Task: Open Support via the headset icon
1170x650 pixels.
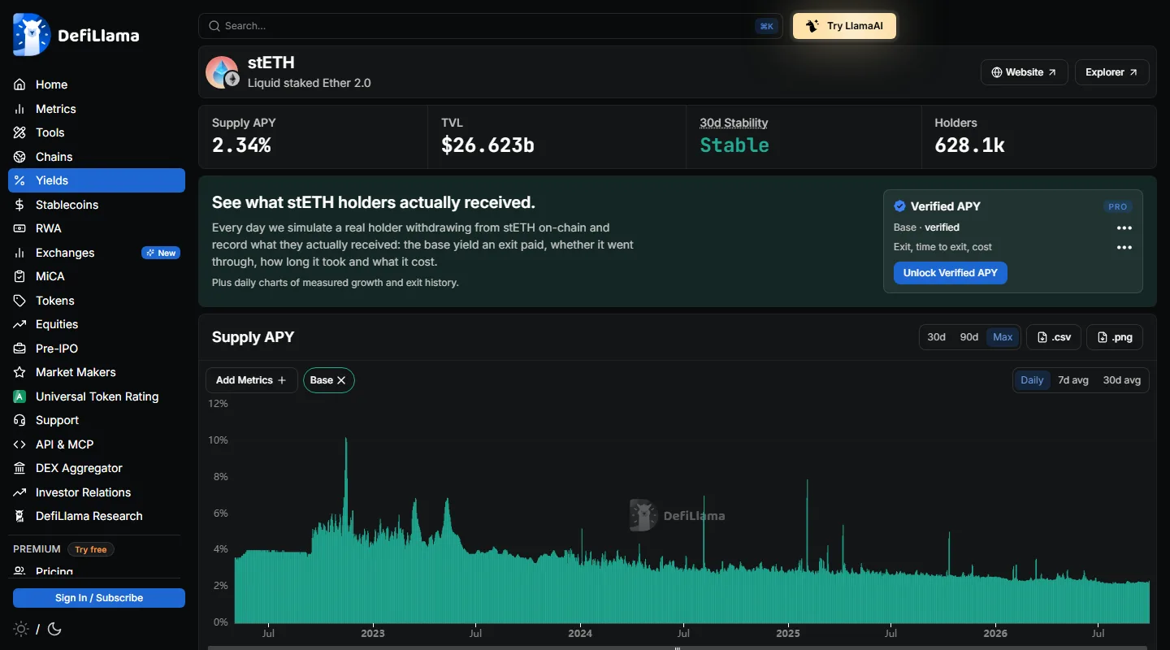Action: click(19, 420)
